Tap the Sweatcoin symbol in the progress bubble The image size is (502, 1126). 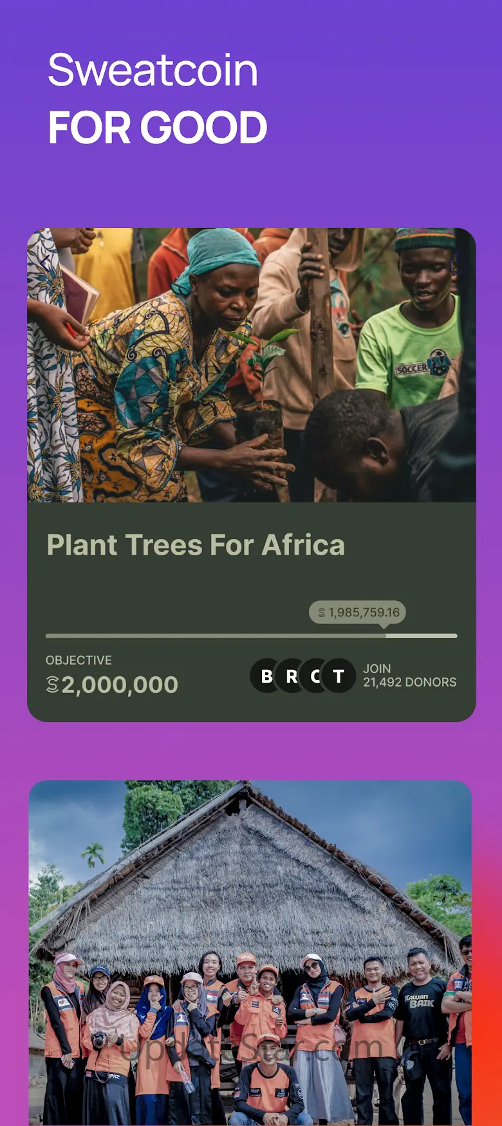pos(322,613)
